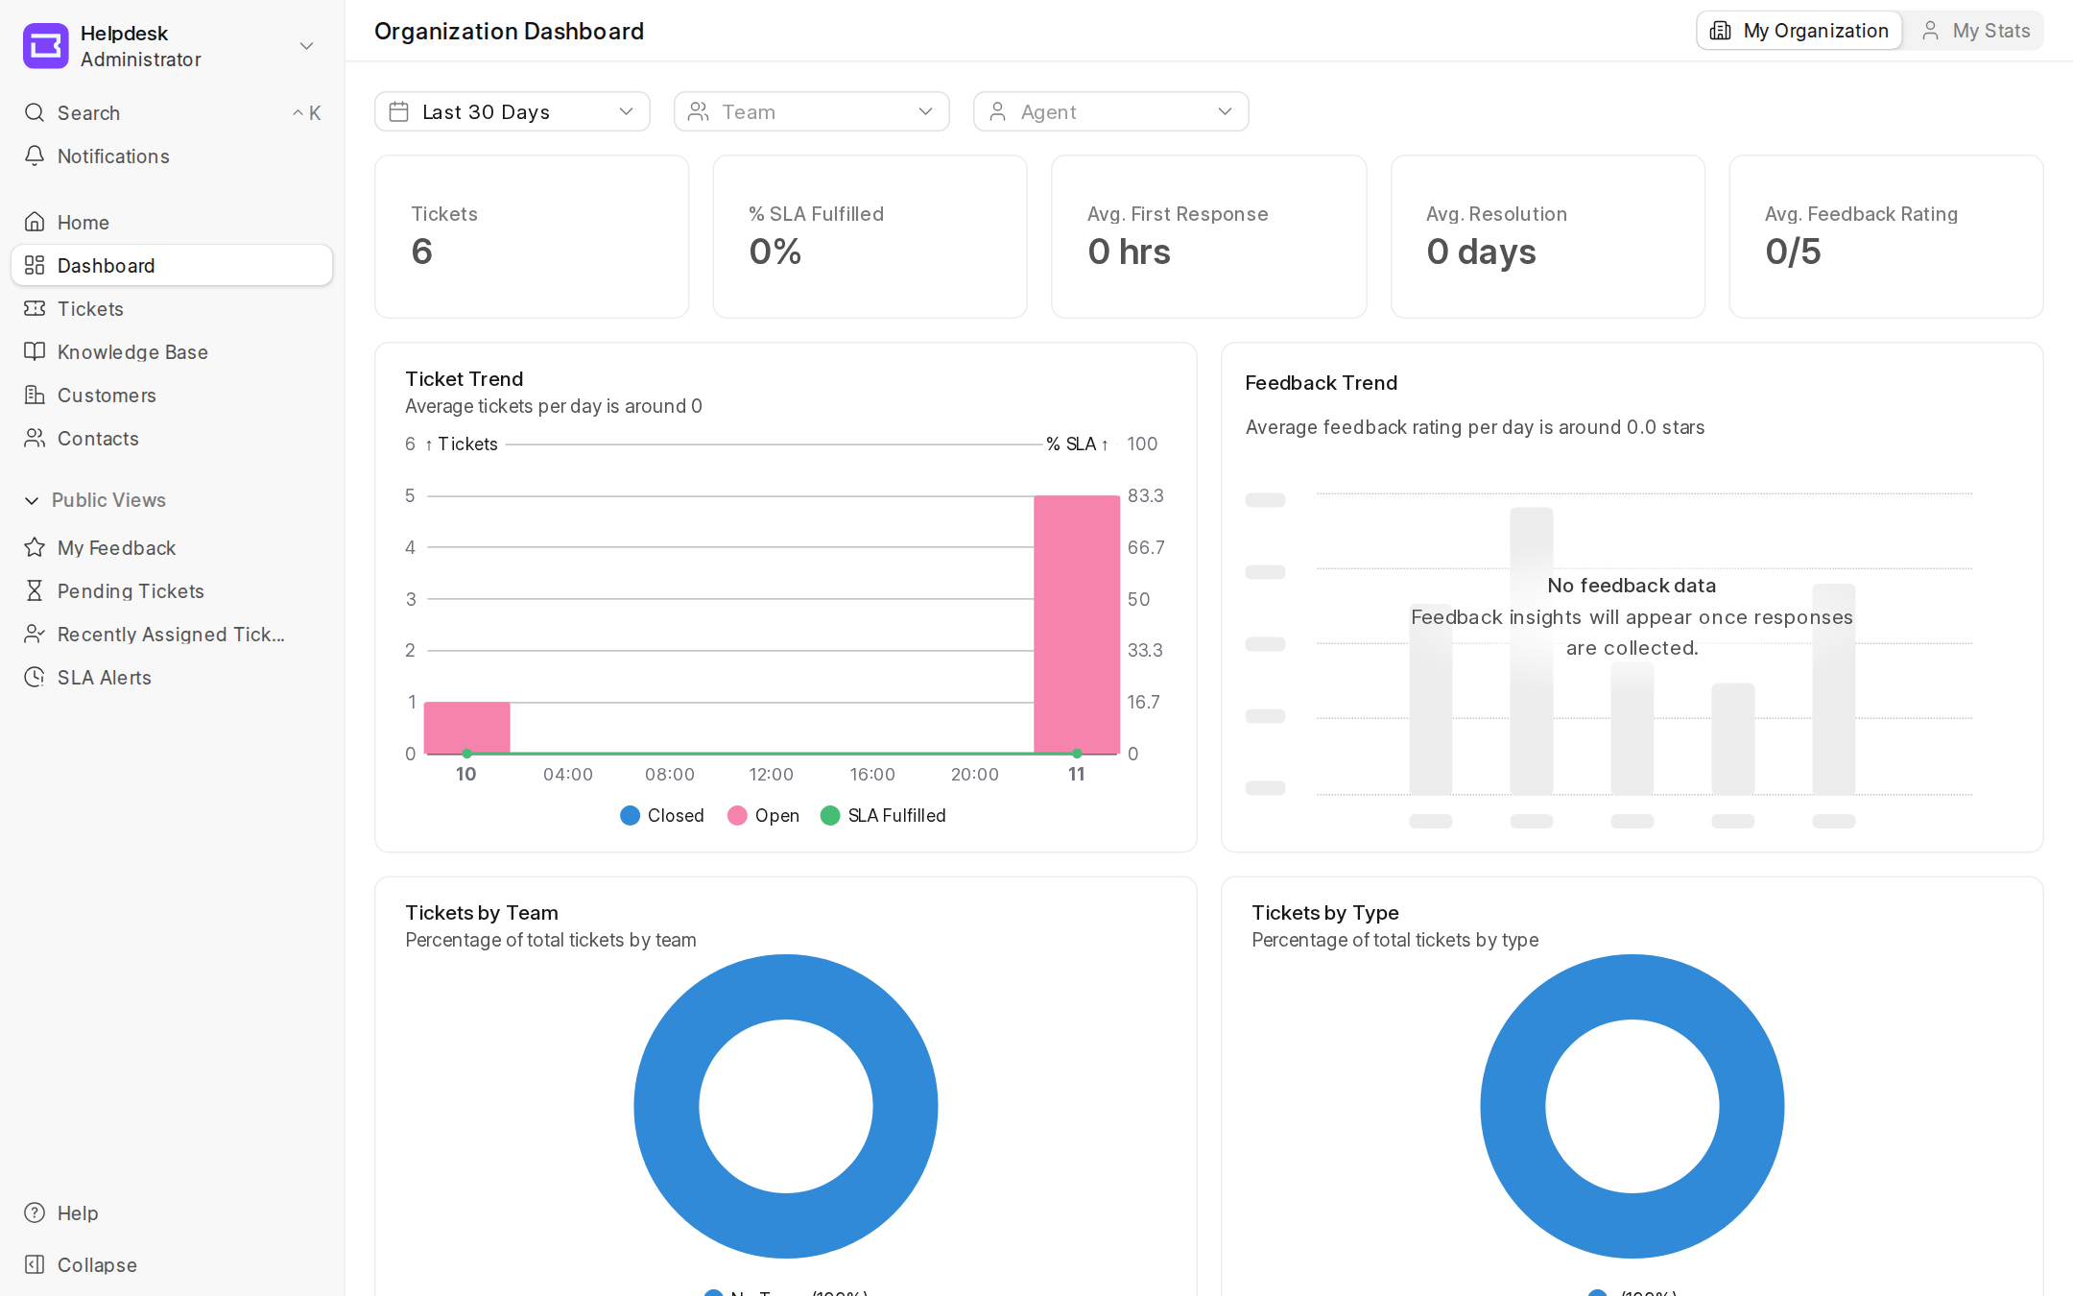Image resolution: width=2073 pixels, height=1296 pixels.
Task: Click the My Feedback star icon
Action: 35,547
